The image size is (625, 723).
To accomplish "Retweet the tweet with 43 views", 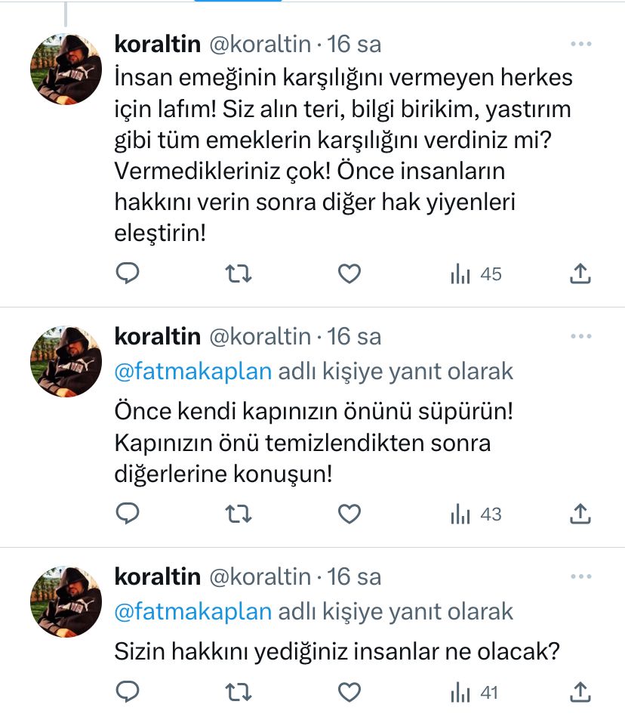I will pos(239,514).
